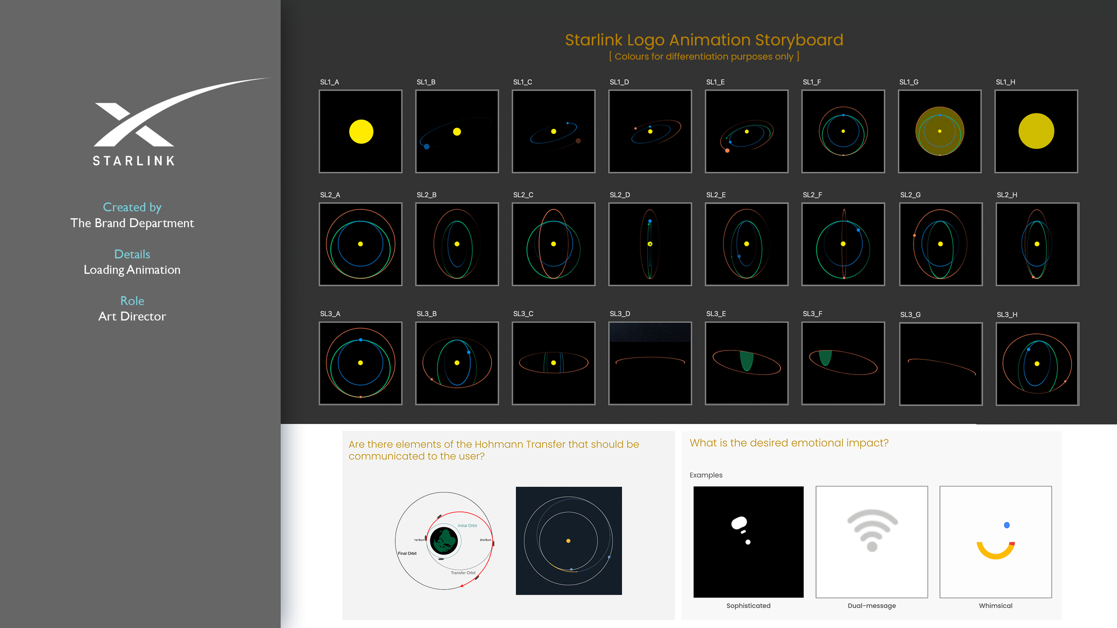
Task: Click the SL3_E green wedge orbit frame
Action: 747,363
